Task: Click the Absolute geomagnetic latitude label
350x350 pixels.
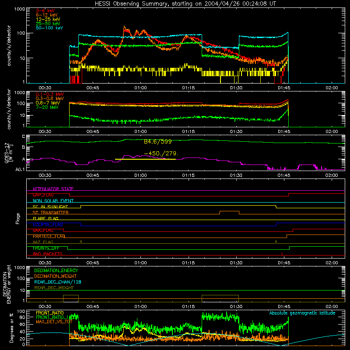Action: (x=302, y=313)
